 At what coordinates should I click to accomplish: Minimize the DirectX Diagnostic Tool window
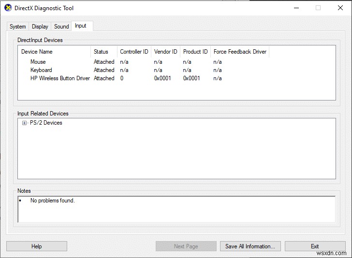pos(296,8)
